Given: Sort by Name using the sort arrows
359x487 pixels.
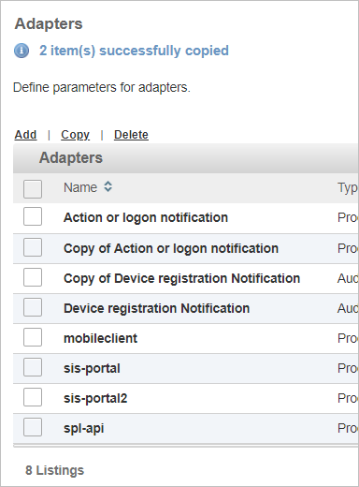Looking at the screenshot, I should click(108, 186).
